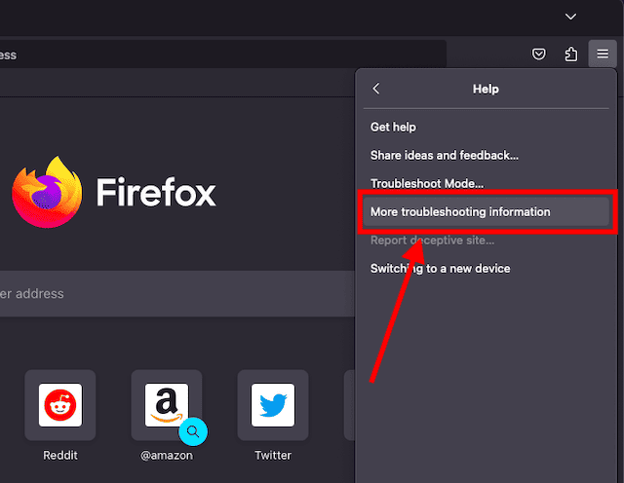This screenshot has width=624, height=483.
Task: Expand the list all tabs chevron
Action: [x=571, y=17]
